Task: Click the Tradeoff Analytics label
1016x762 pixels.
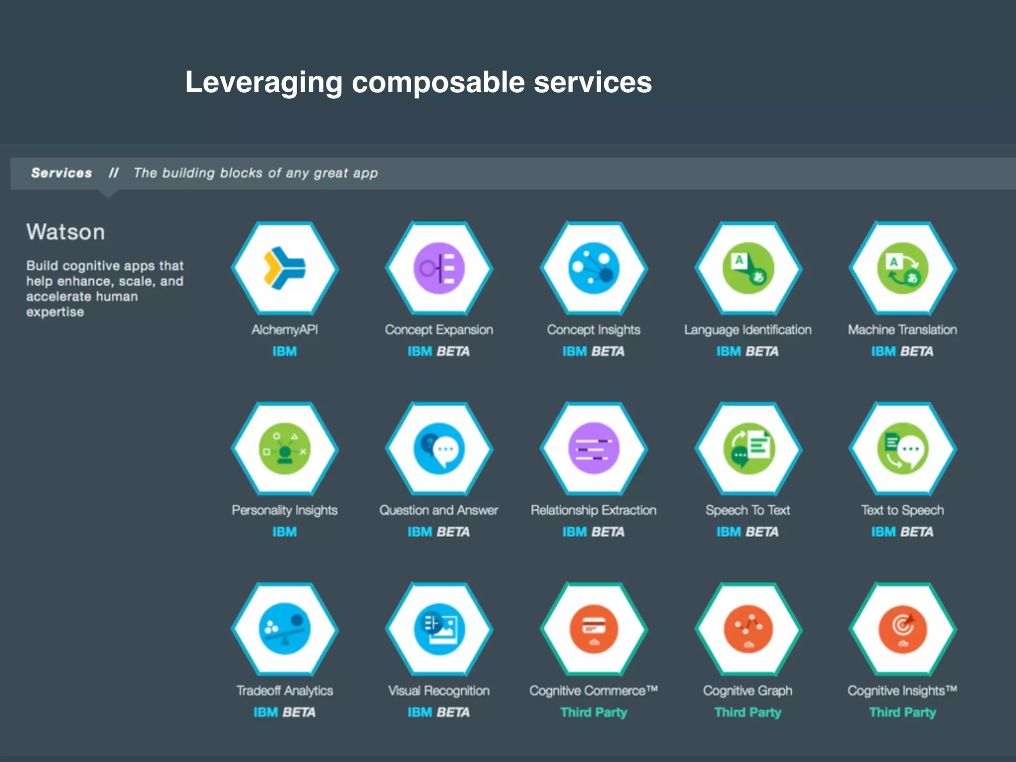Action: pyautogui.click(x=285, y=691)
